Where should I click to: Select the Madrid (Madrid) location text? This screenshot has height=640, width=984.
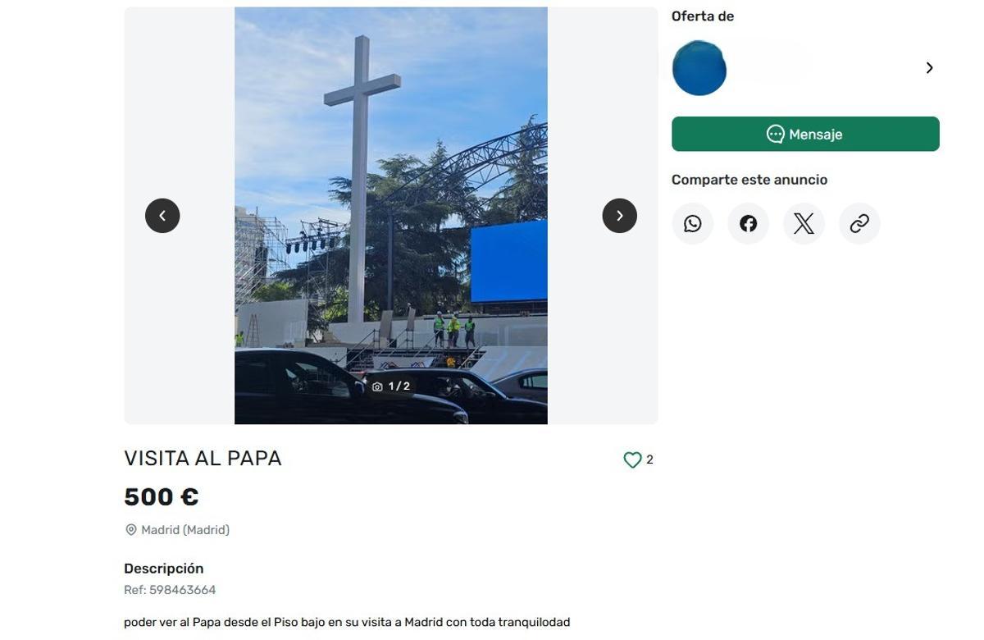pos(185,530)
